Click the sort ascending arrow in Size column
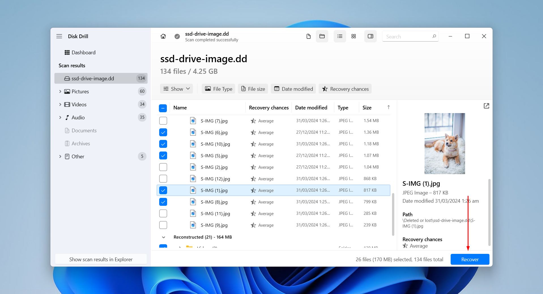 (389, 107)
